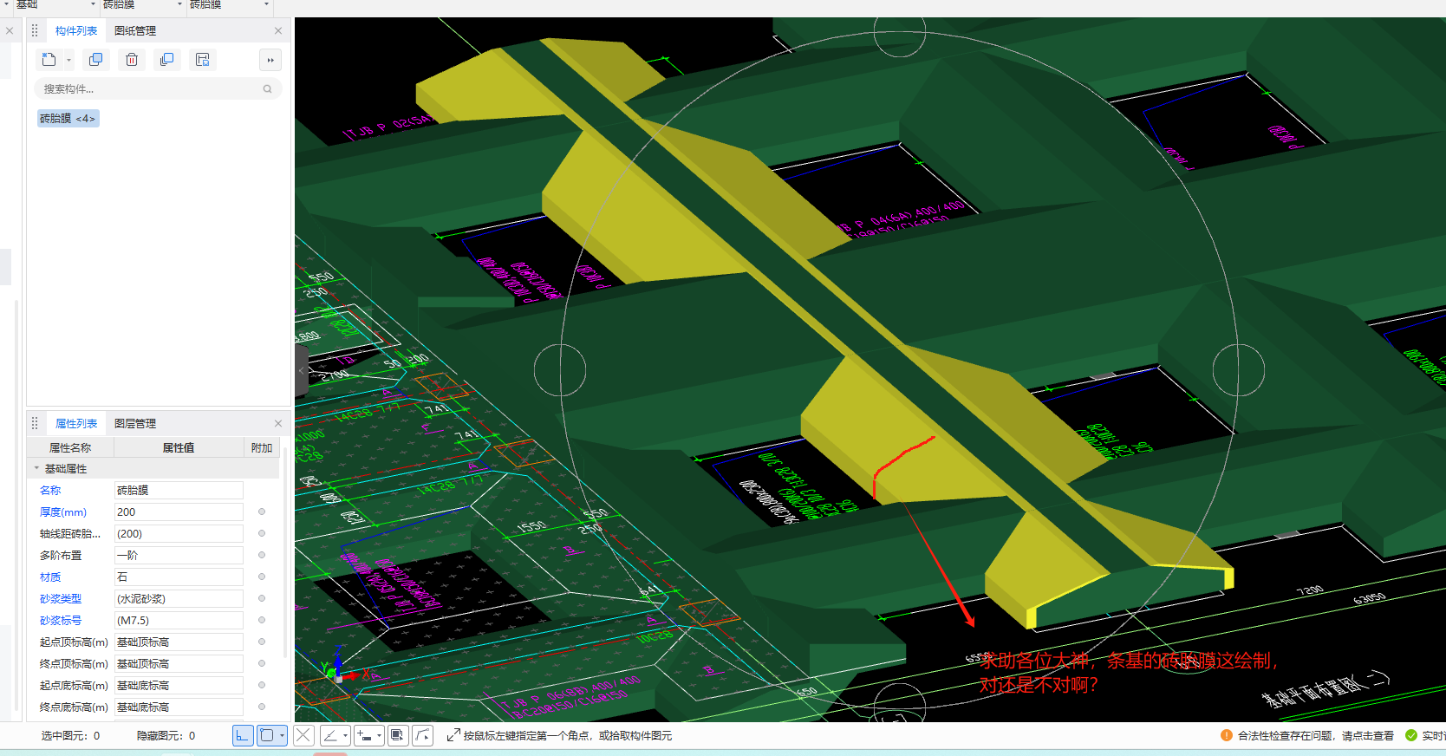Click the angle snap icon
Image resolution: width=1446 pixels, height=756 pixels.
[330, 736]
